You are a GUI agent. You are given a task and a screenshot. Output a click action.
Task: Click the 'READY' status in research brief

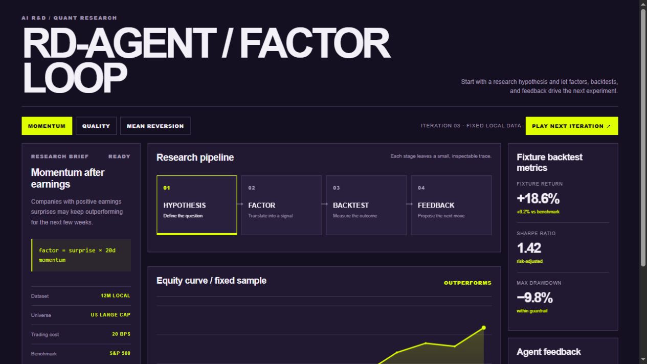tap(119, 156)
